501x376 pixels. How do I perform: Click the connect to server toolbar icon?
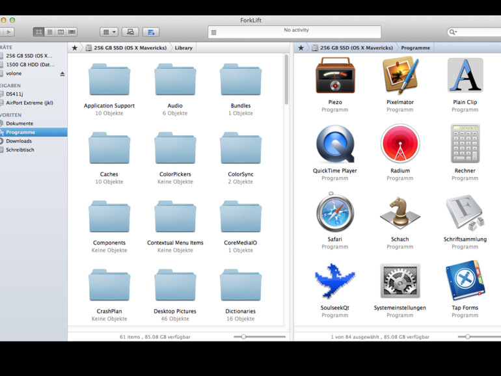pyautogui.click(x=130, y=32)
